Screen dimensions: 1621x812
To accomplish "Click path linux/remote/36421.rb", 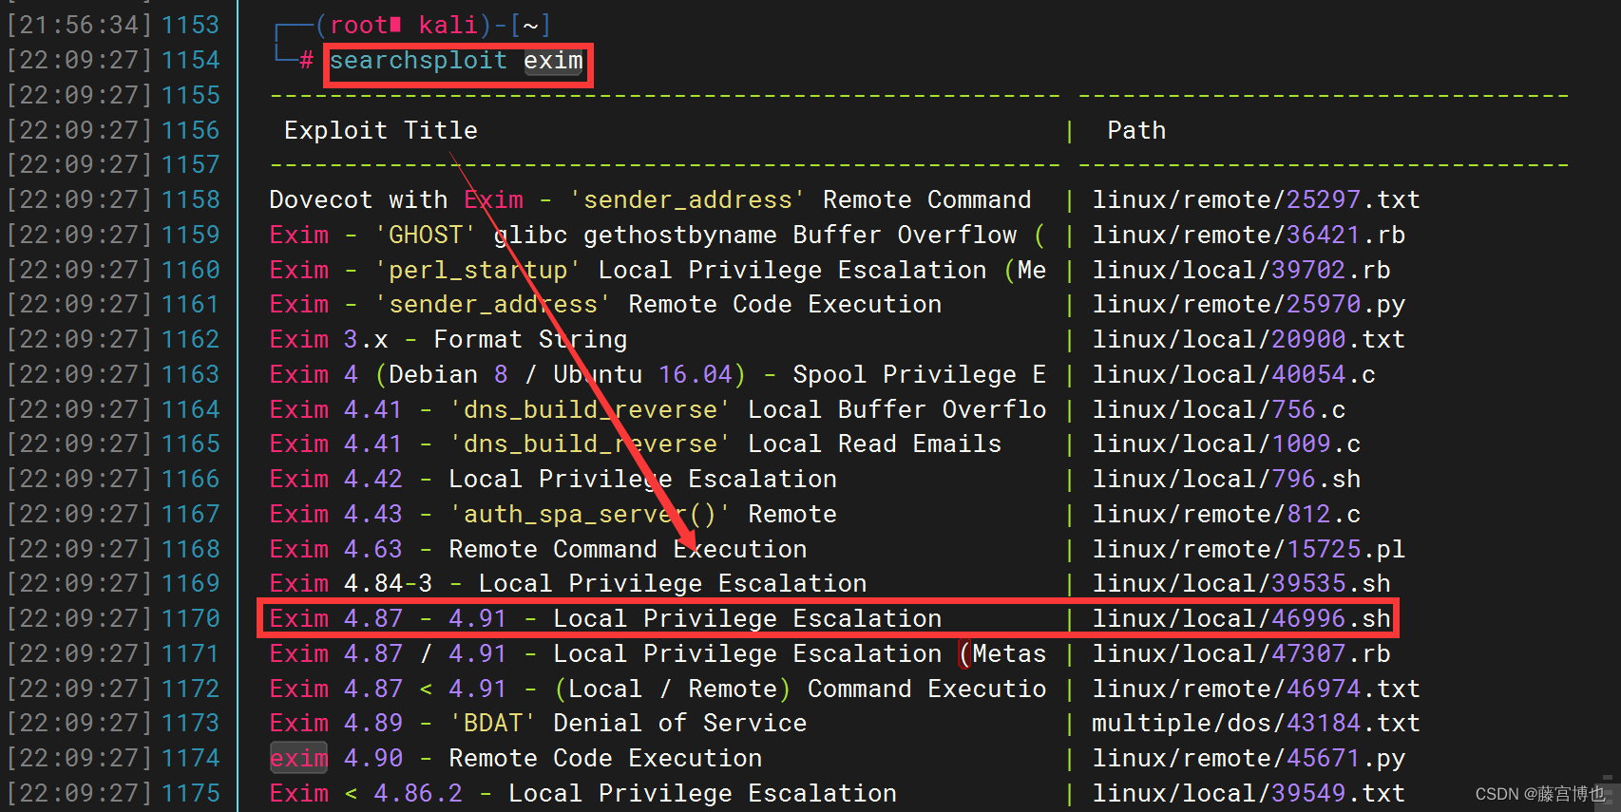I will 1248,235.
